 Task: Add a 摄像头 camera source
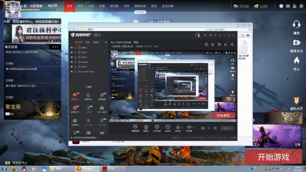[x=146, y=128]
